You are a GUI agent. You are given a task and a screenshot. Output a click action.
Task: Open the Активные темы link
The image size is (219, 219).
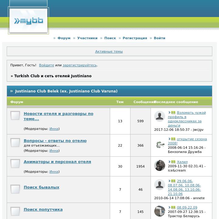tap(109, 51)
